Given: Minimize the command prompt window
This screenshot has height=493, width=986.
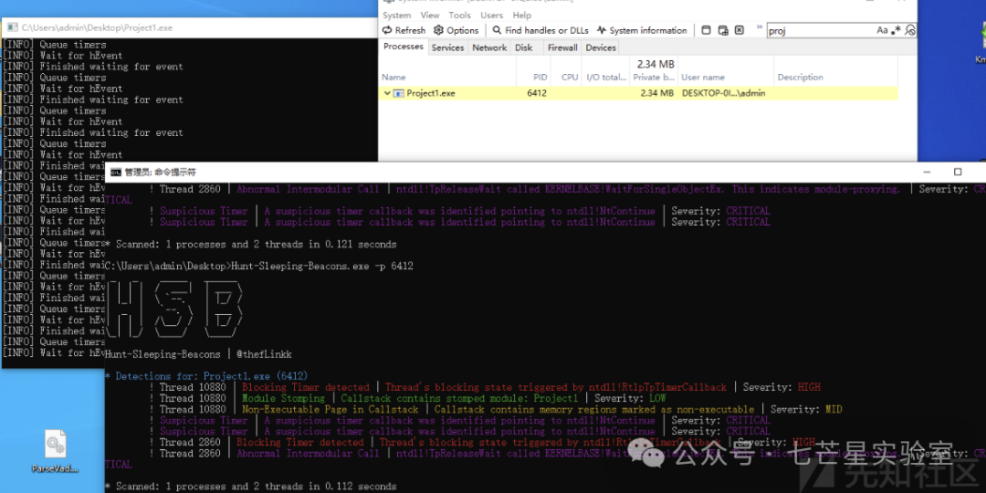Looking at the screenshot, I should click(927, 172).
